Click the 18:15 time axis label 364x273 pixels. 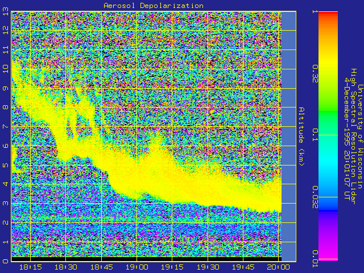coord(30,267)
